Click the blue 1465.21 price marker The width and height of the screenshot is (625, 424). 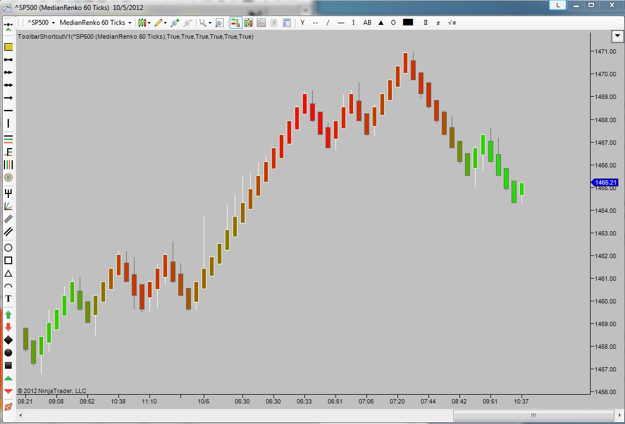pos(605,182)
